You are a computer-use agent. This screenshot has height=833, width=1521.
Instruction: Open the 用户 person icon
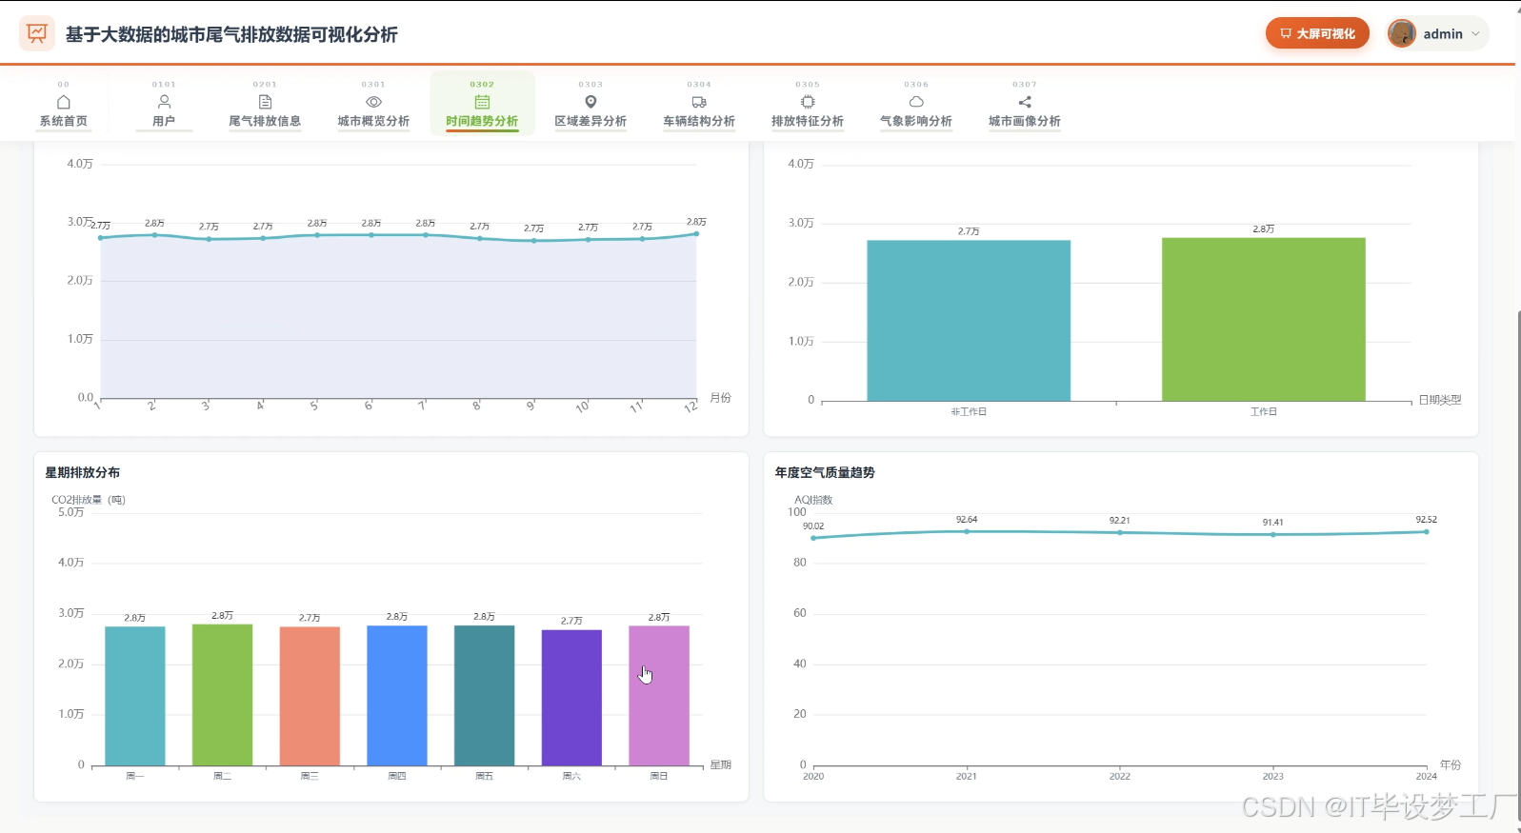click(x=164, y=102)
